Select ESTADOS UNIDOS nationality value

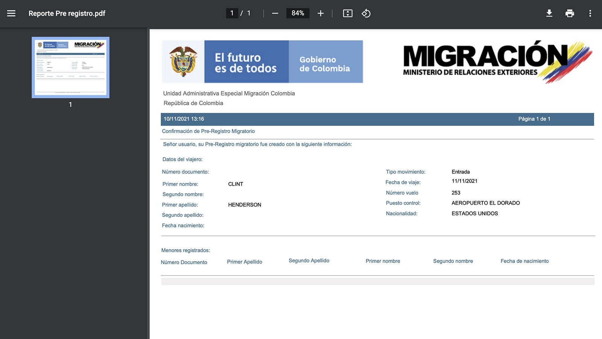click(x=475, y=213)
